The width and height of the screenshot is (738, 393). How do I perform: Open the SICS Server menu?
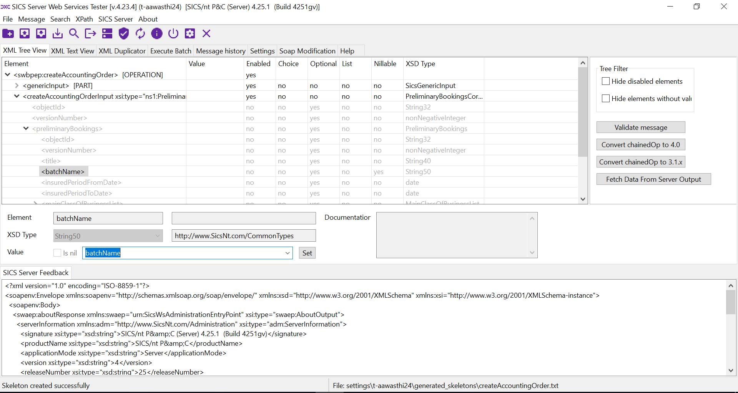click(x=115, y=19)
